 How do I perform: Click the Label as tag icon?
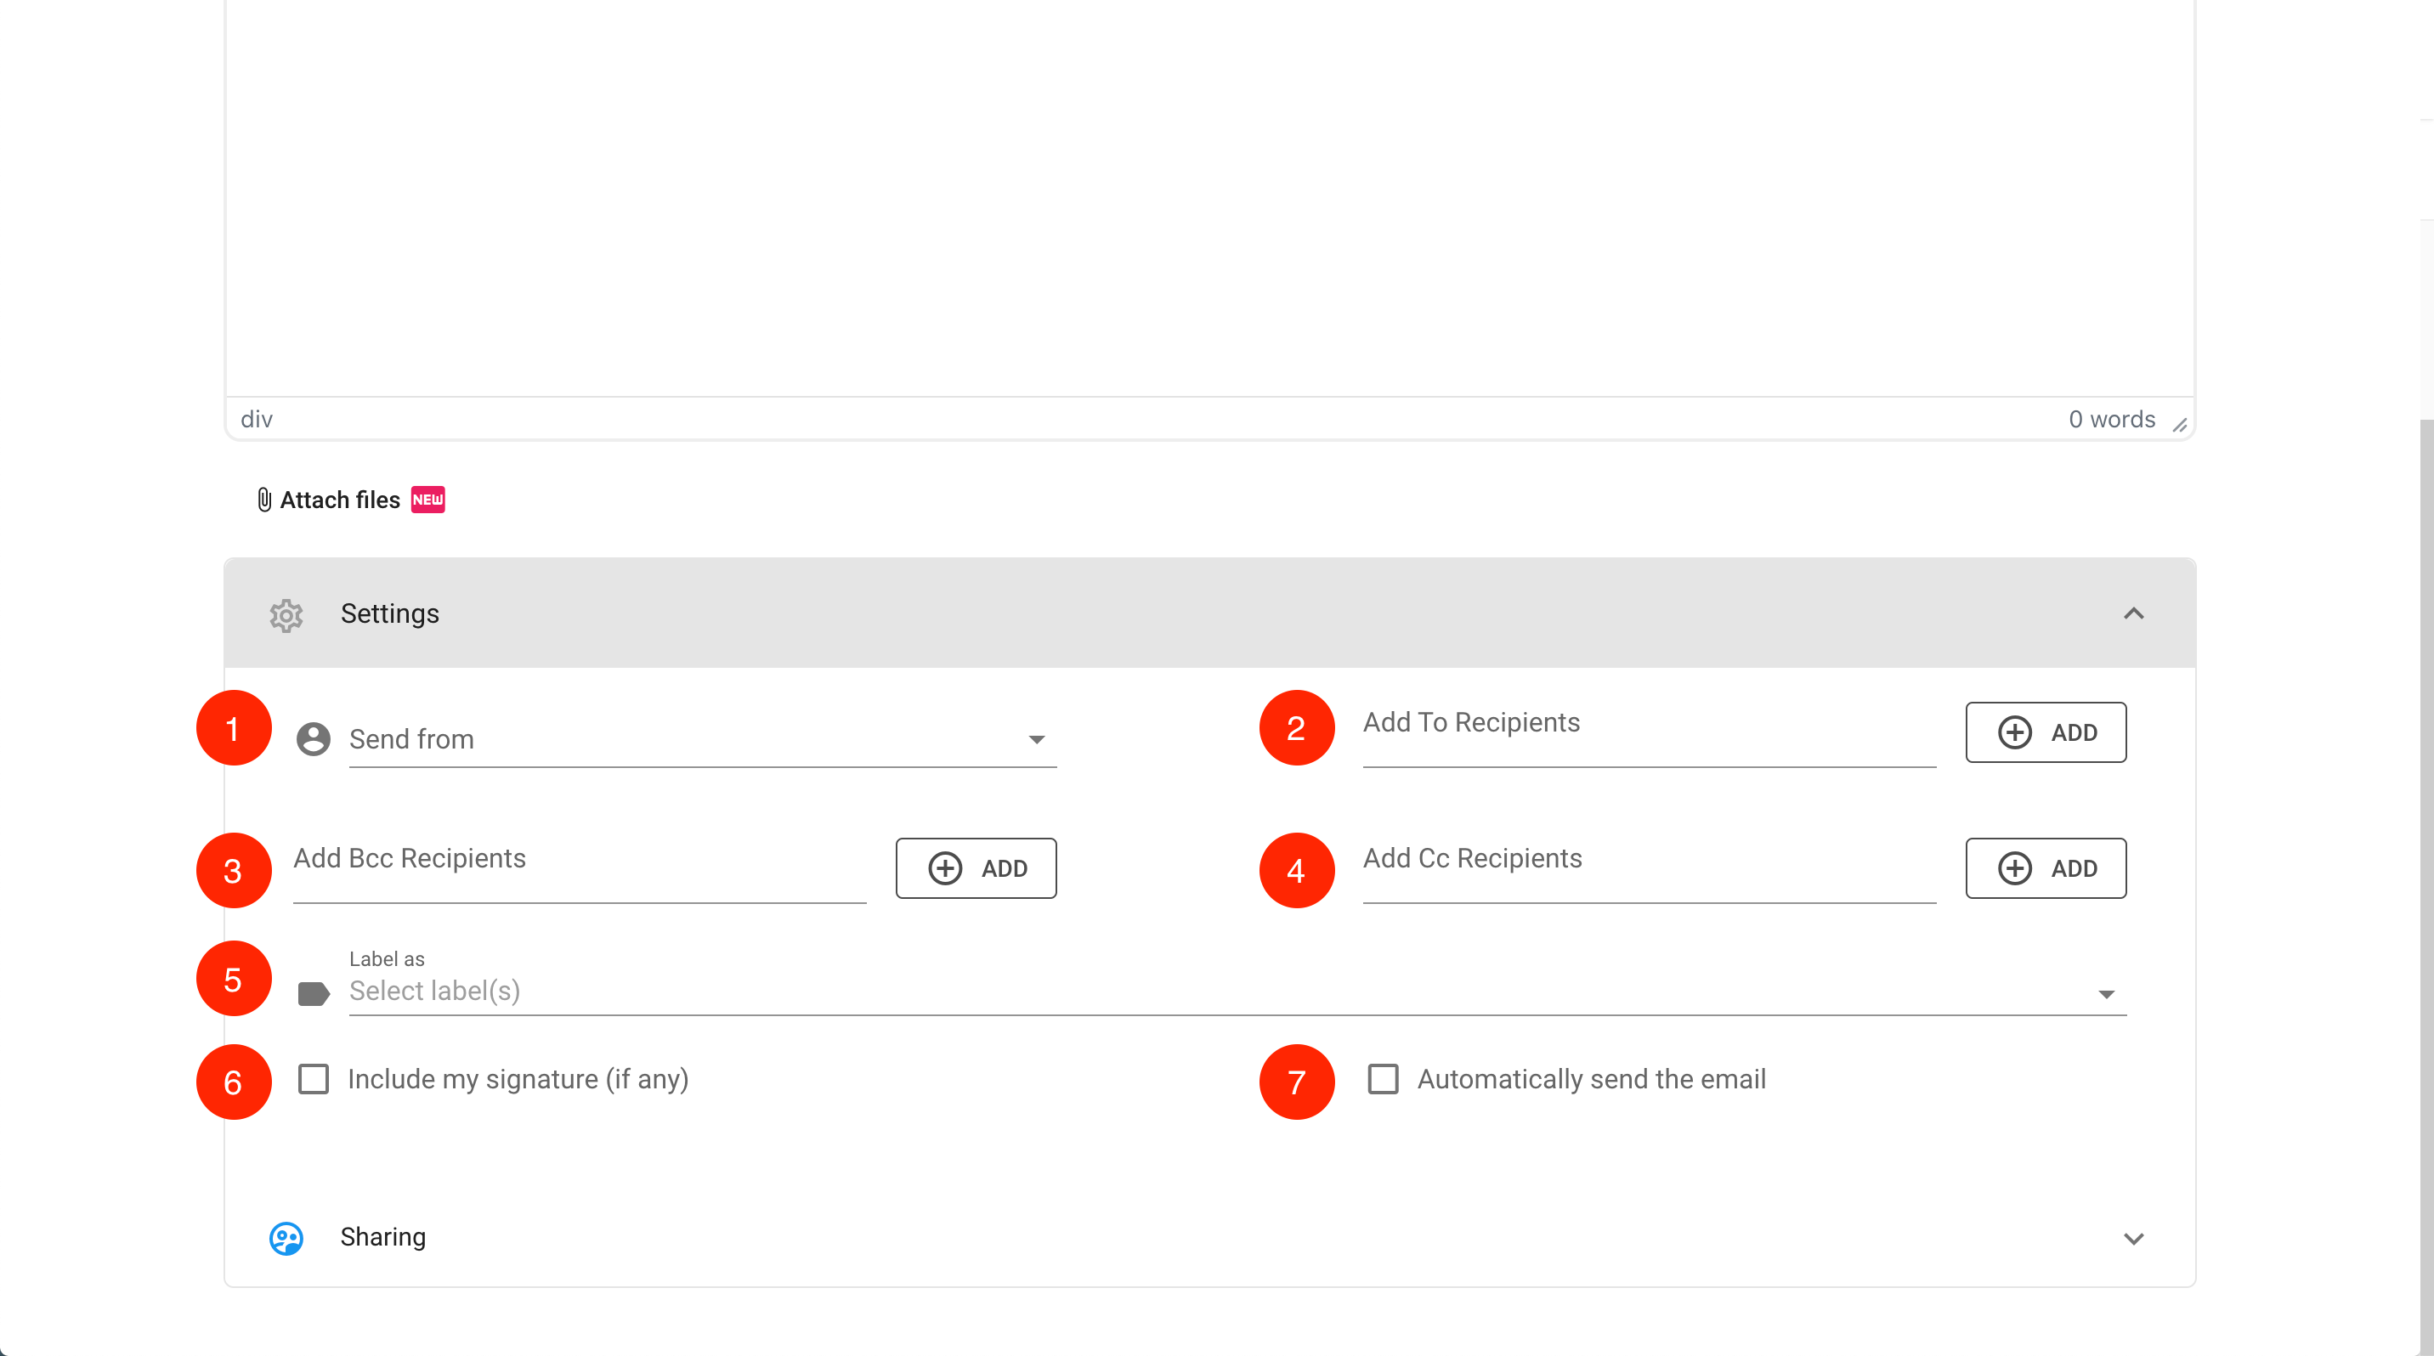pyautogui.click(x=314, y=993)
